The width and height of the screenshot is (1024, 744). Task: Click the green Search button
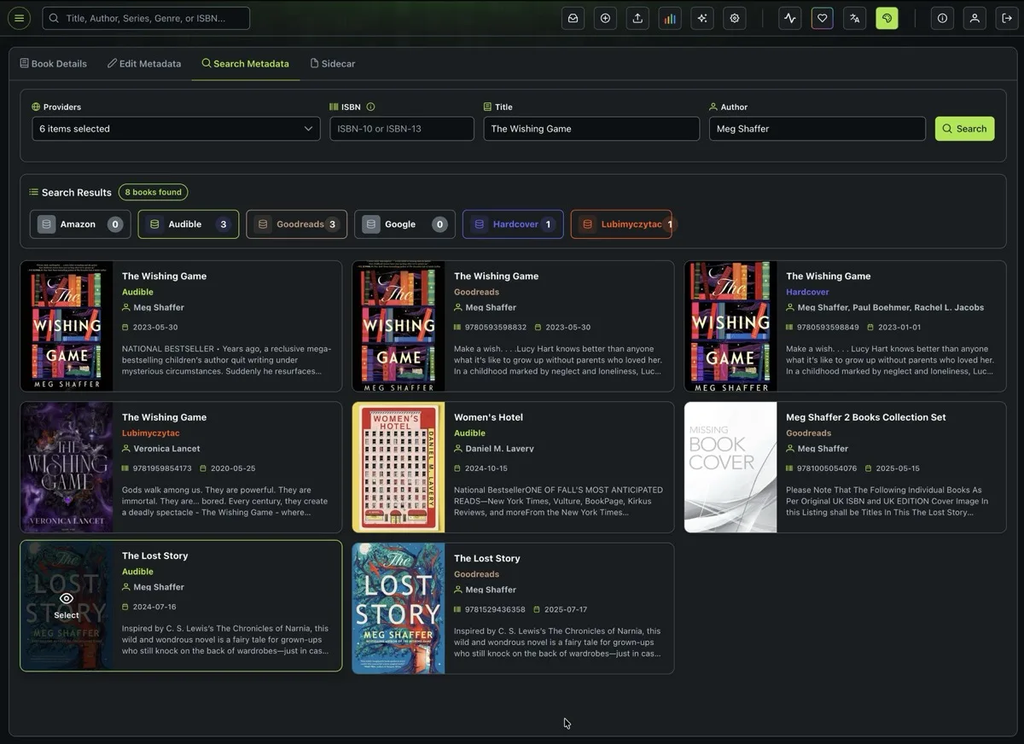pos(964,129)
